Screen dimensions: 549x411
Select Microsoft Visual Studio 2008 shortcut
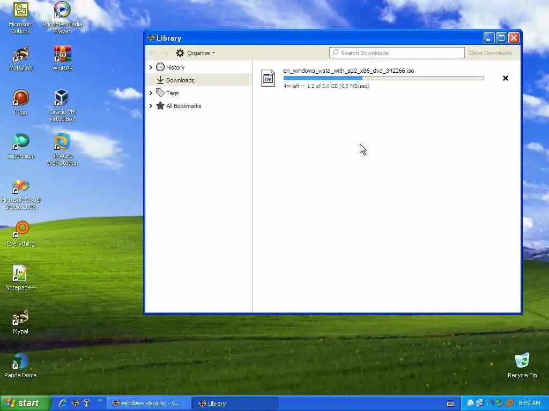[x=21, y=194]
